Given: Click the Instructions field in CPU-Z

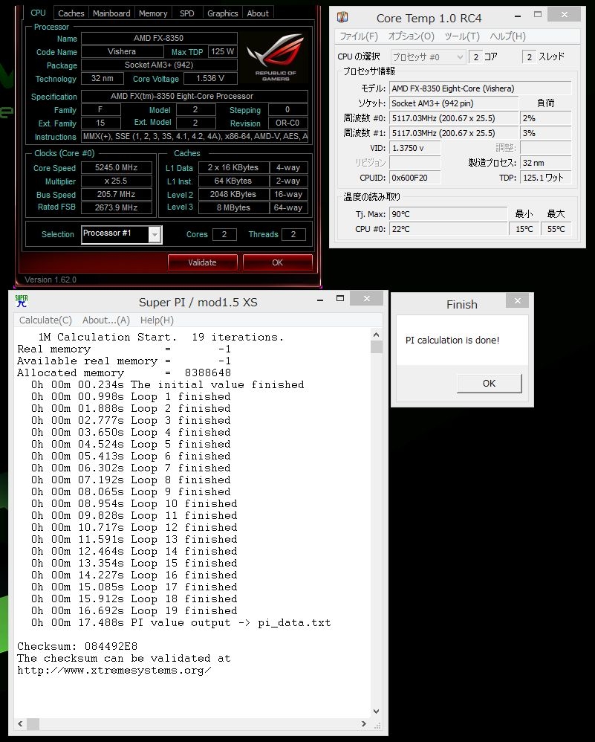Looking at the screenshot, I should [x=195, y=136].
